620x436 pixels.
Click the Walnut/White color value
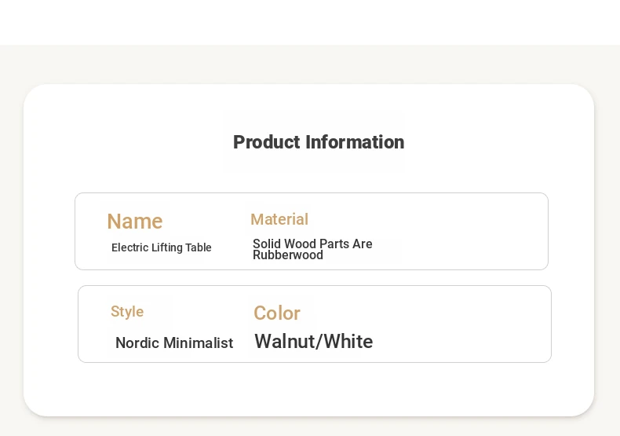[314, 341]
